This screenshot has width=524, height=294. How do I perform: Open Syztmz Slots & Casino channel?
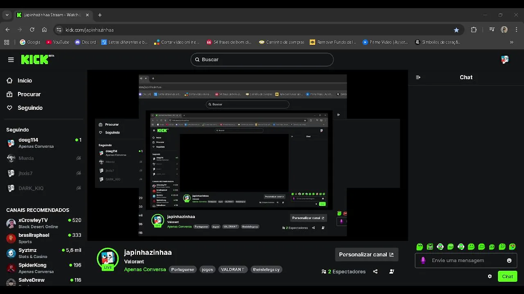(x=44, y=253)
